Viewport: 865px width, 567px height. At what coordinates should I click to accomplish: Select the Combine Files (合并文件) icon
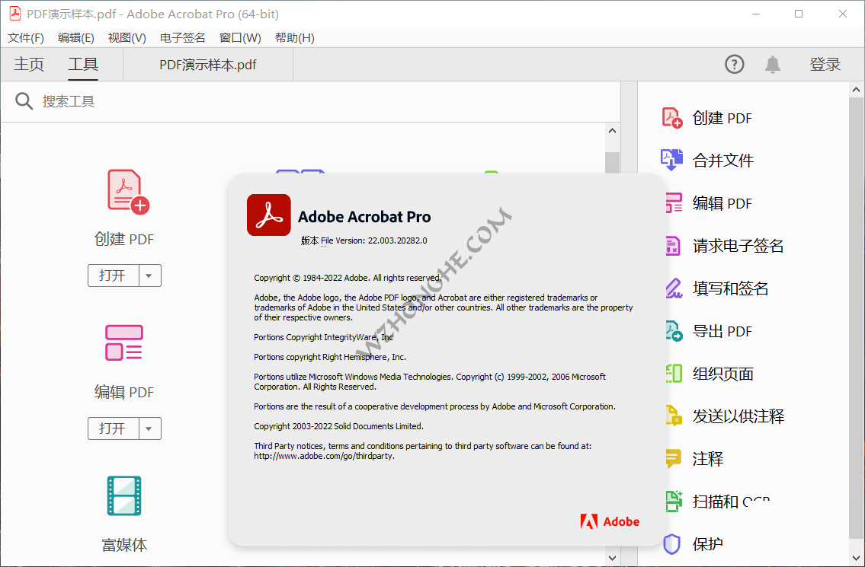671,160
